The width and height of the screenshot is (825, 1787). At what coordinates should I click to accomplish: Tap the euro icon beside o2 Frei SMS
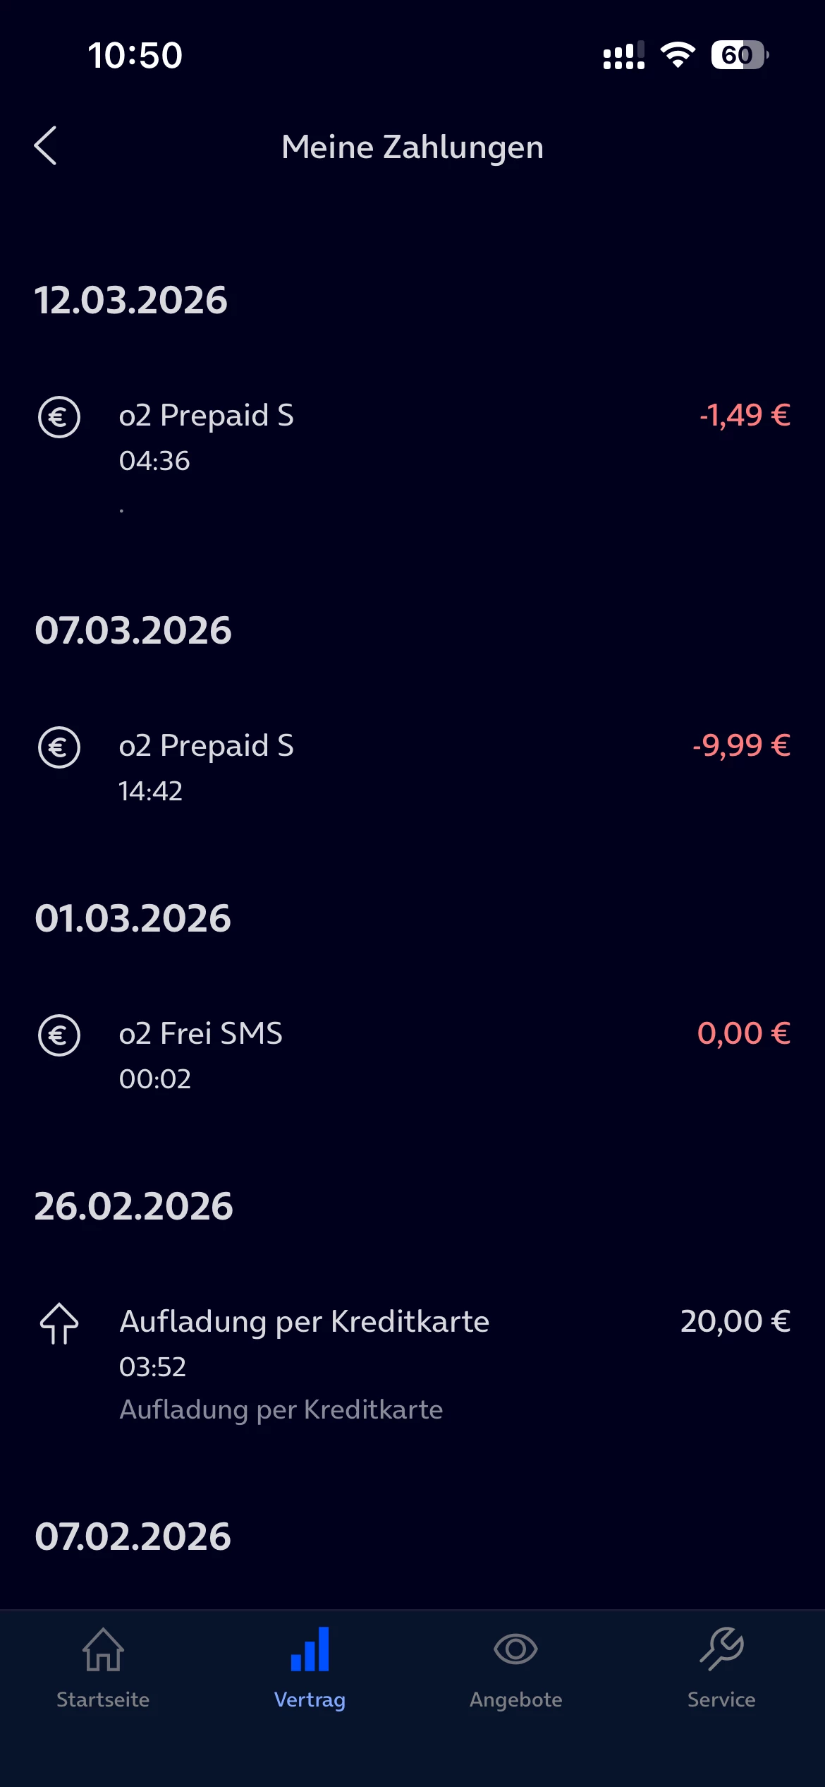pyautogui.click(x=59, y=1035)
